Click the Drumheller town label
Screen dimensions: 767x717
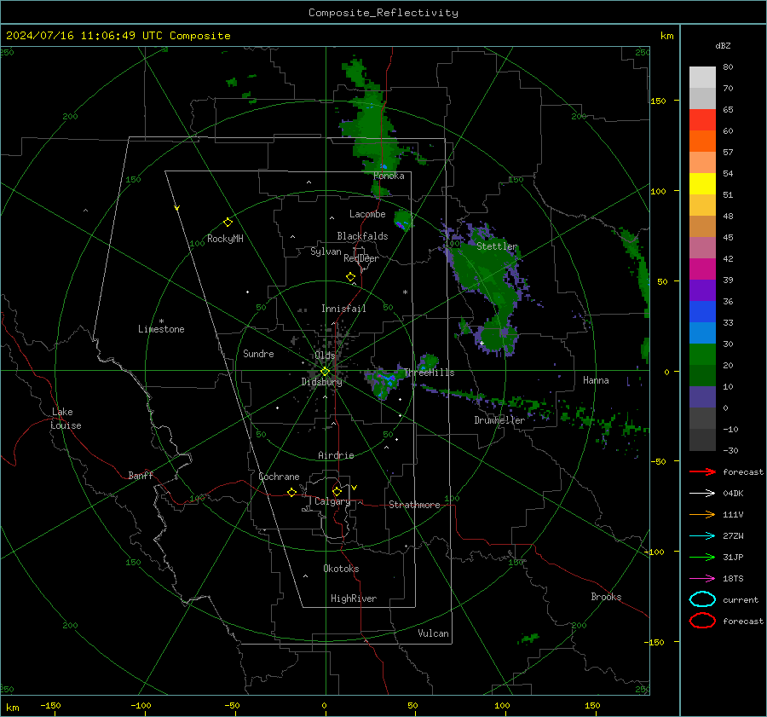(499, 420)
